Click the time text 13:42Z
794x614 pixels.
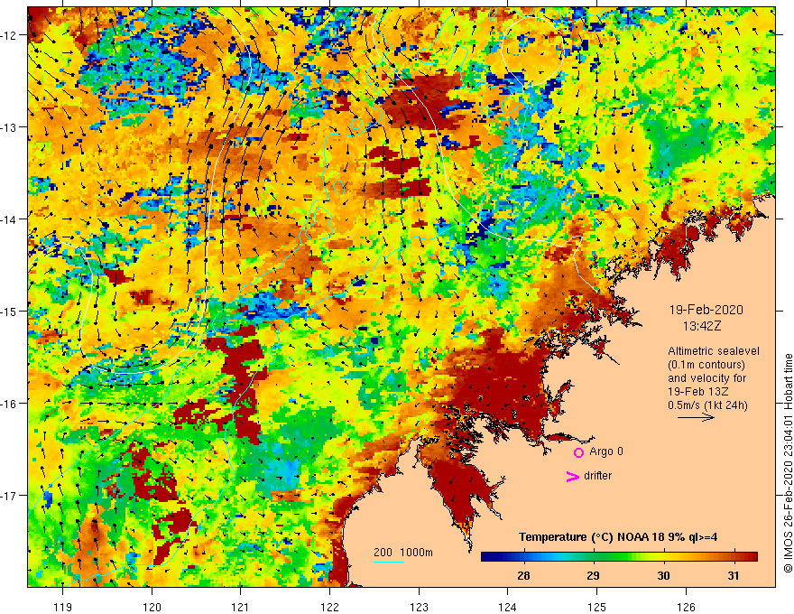pos(701,326)
